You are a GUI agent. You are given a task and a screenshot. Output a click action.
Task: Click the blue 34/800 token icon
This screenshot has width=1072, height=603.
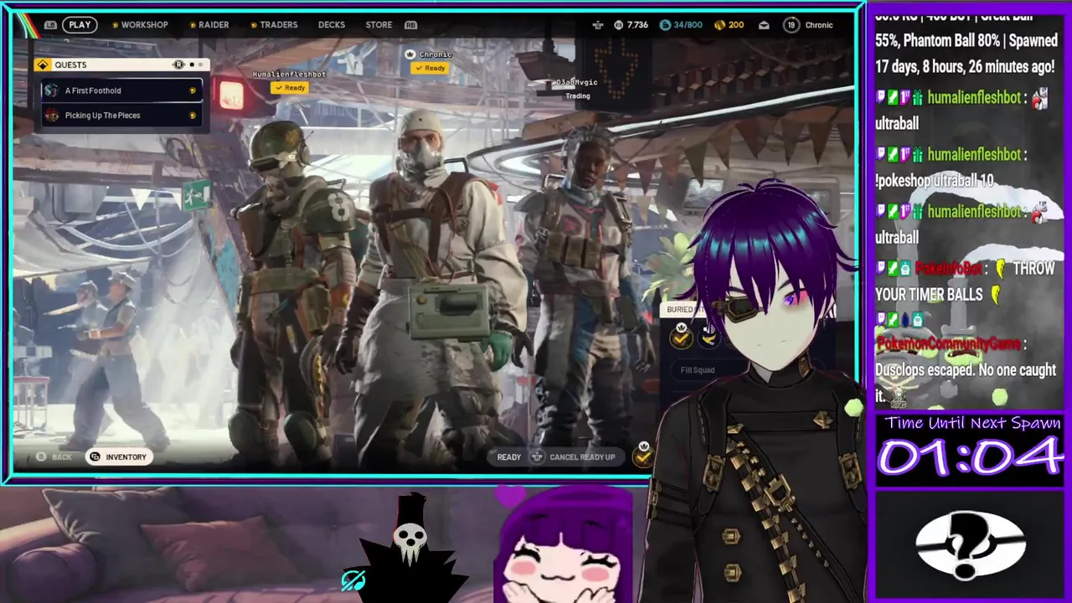pos(665,25)
